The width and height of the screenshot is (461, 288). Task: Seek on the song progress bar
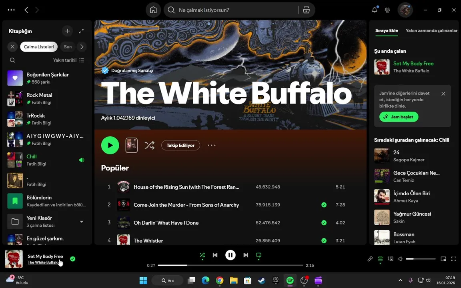point(230,265)
